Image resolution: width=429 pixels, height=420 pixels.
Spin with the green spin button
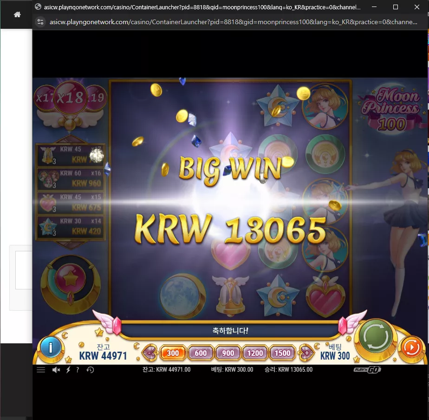click(x=375, y=336)
